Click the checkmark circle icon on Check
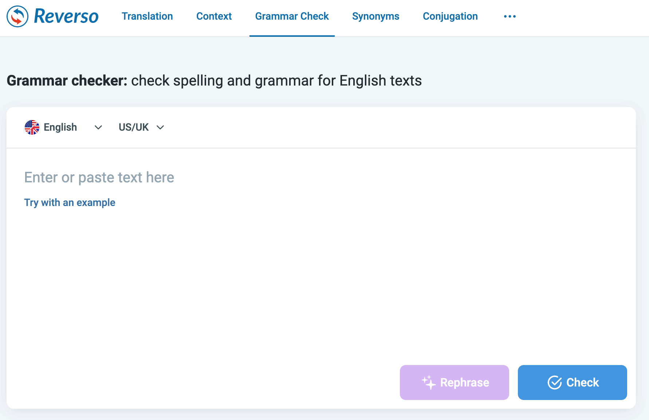 (x=555, y=383)
